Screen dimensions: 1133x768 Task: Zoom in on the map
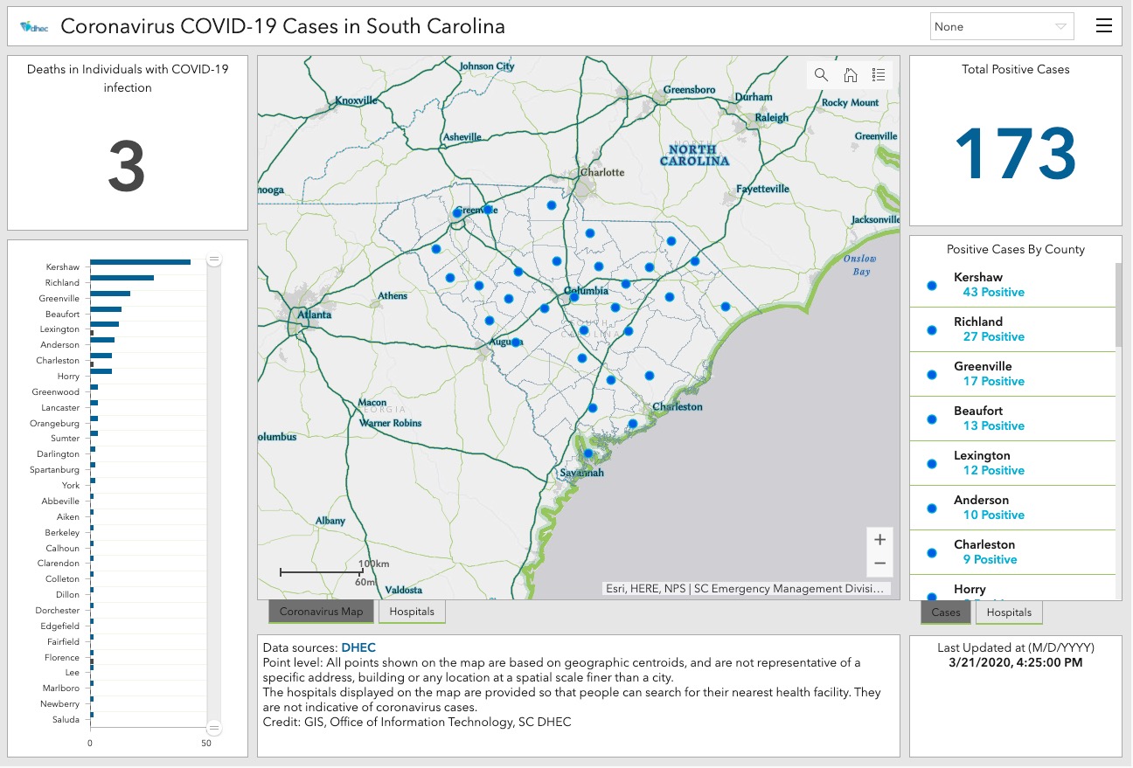(880, 540)
